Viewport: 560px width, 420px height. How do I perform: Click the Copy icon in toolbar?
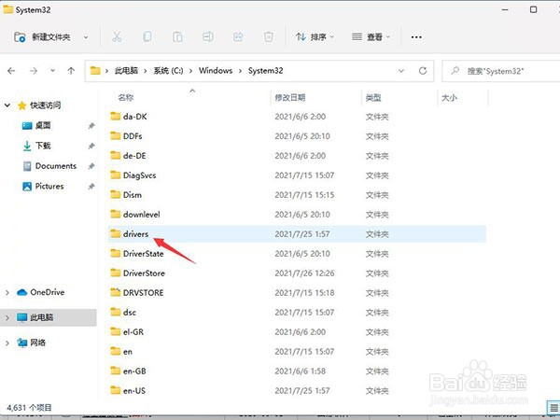147,36
